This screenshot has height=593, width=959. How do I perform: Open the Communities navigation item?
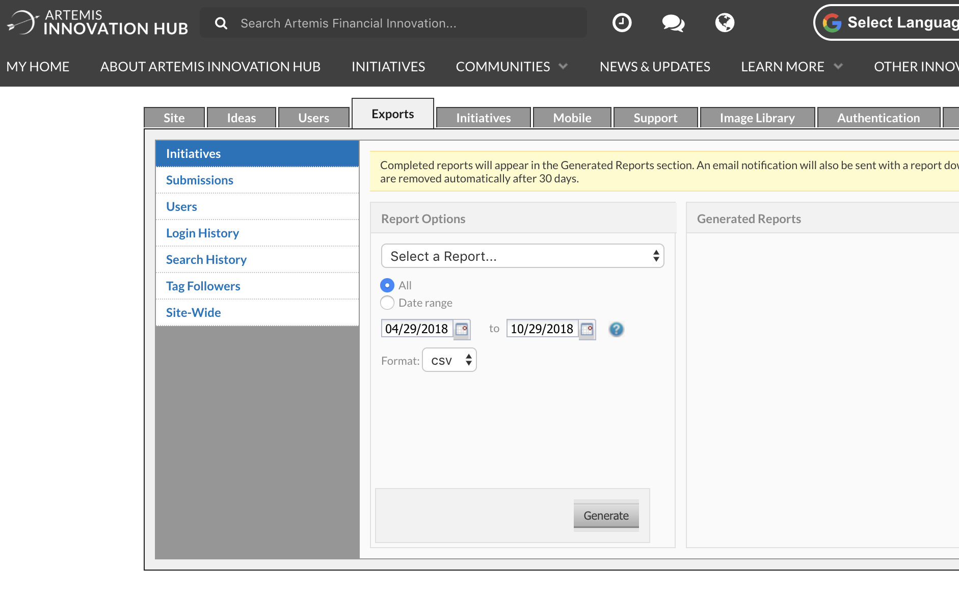(503, 67)
